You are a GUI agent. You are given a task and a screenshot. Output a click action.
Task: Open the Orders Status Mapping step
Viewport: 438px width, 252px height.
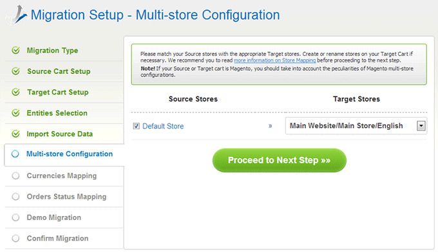[66, 197]
